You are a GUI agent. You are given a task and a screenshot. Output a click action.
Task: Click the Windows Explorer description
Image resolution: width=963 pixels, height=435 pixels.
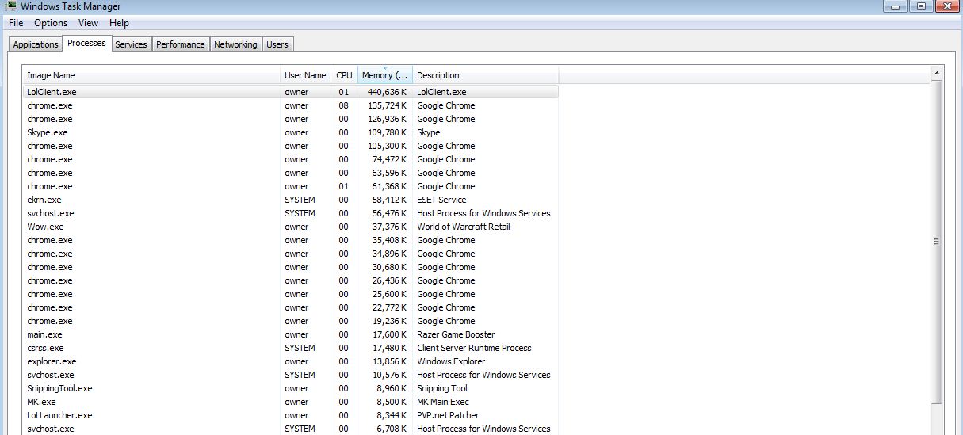point(451,361)
